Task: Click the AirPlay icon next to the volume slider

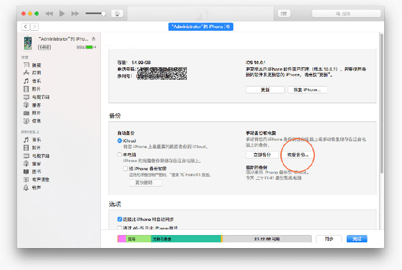Action: point(118,14)
